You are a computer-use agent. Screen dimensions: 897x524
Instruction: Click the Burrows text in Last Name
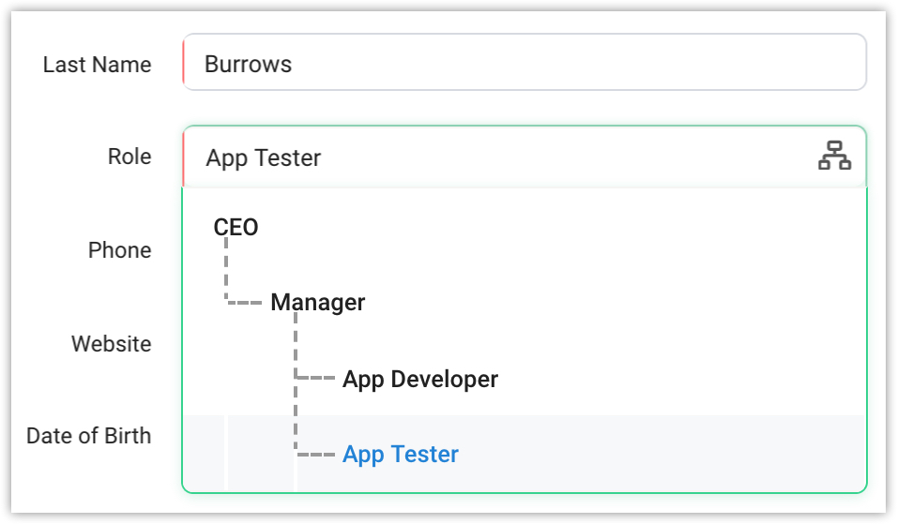click(248, 64)
